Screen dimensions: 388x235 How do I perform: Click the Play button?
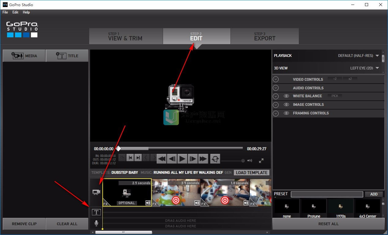(x=182, y=159)
